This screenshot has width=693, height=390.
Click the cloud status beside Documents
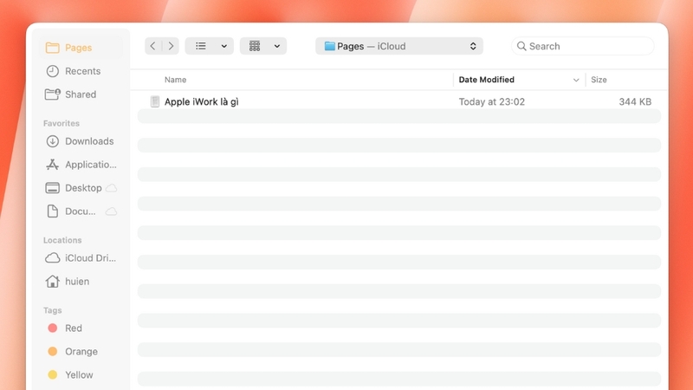pyautogui.click(x=112, y=211)
